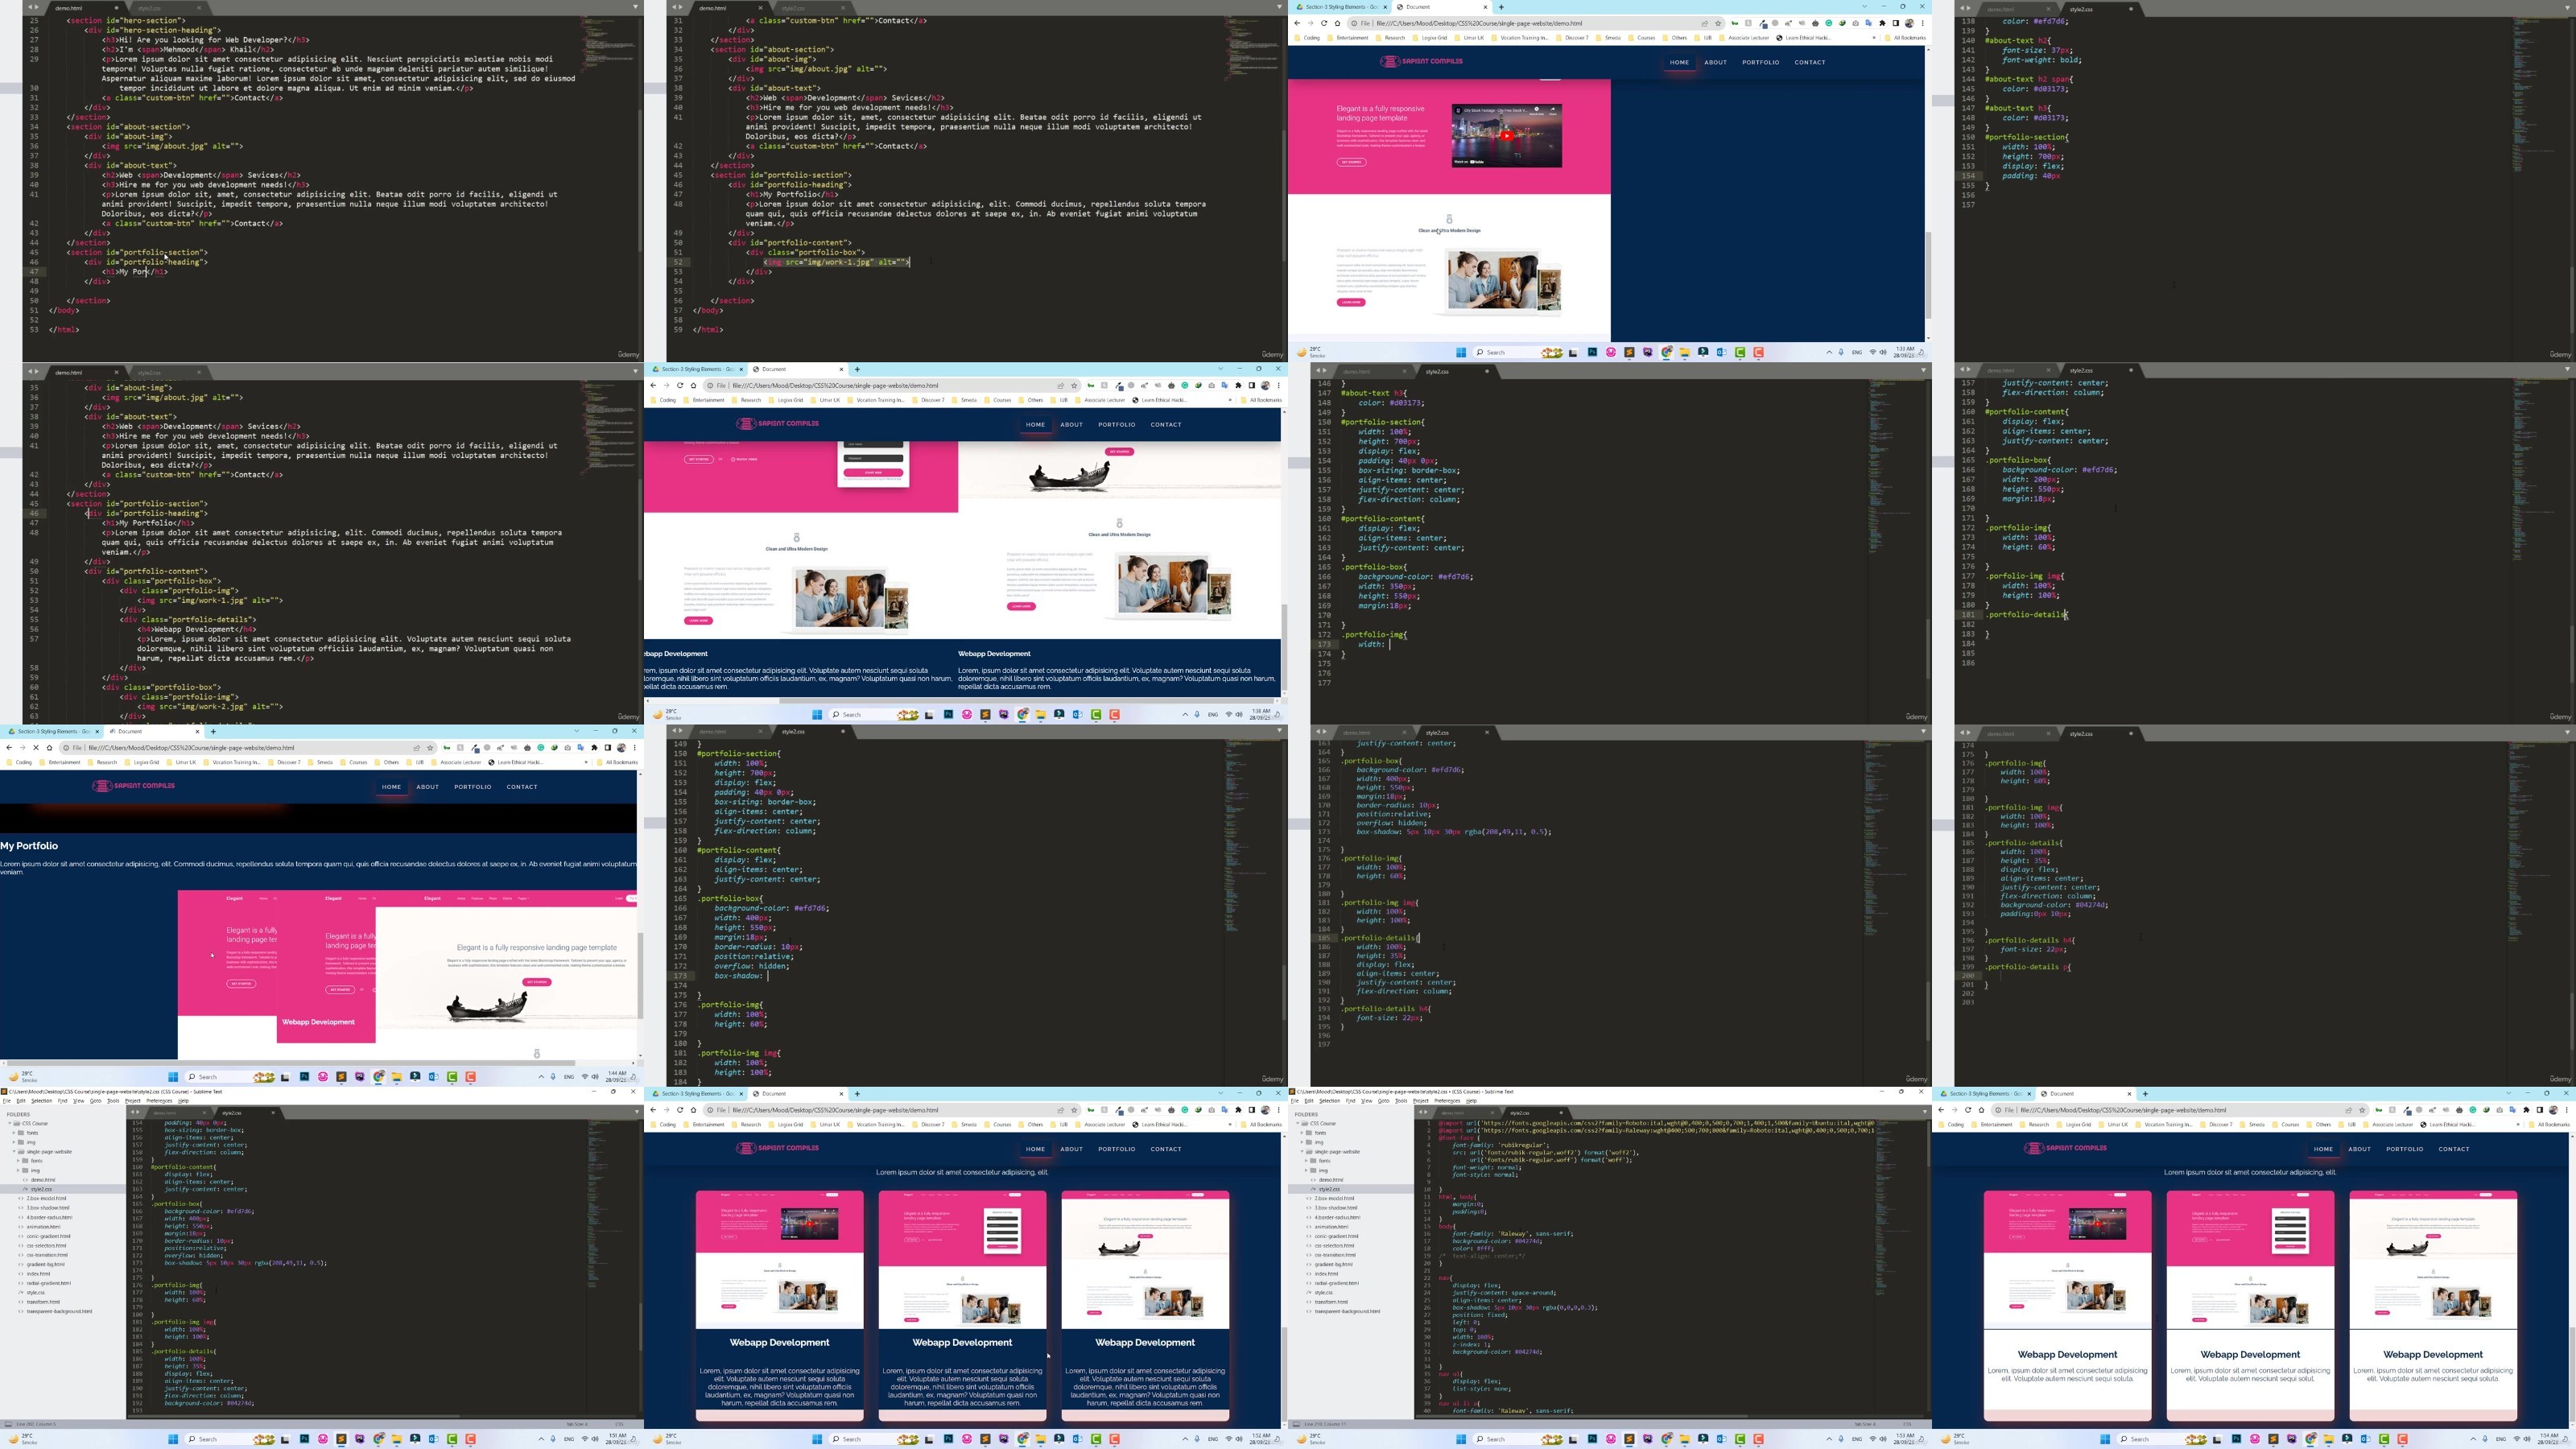This screenshot has height=1449, width=2576.
Task: Open Goto menu in 1:51 AM Sublime window
Action: click(96, 1101)
